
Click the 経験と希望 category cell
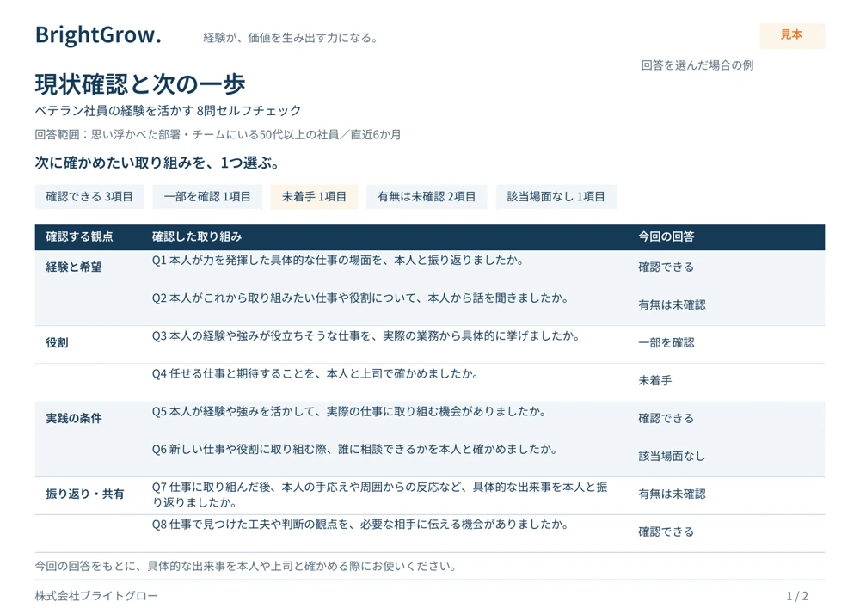coord(74,267)
